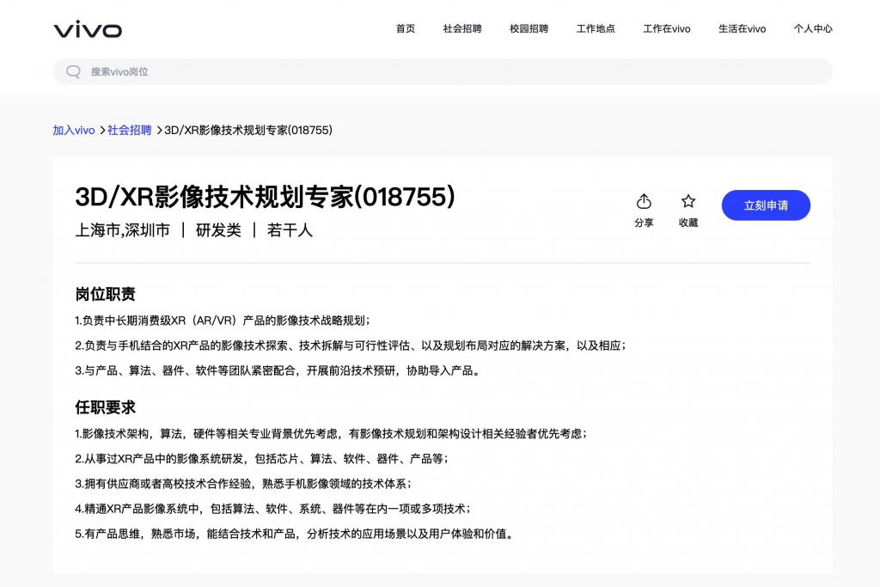Image resolution: width=880 pixels, height=587 pixels.
Task: Click the 研发类 category text
Action: click(x=218, y=230)
